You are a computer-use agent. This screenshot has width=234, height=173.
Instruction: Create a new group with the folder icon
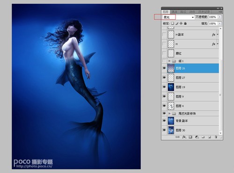tap(203, 137)
